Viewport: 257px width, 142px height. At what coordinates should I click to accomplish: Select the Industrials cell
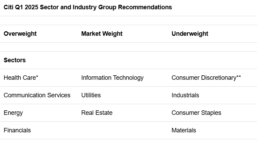[185, 95]
